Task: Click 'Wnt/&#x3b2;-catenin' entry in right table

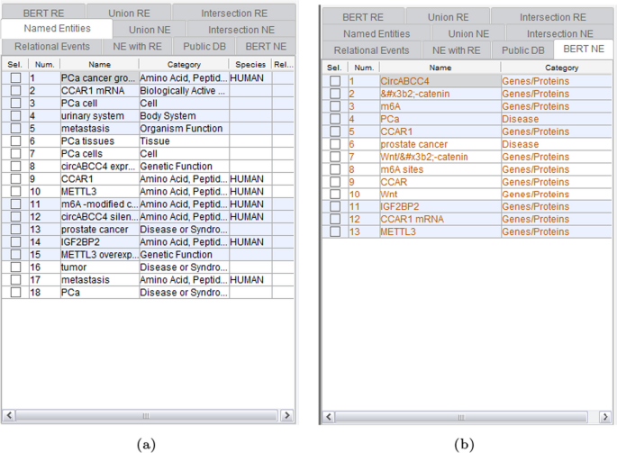Action: [424, 157]
